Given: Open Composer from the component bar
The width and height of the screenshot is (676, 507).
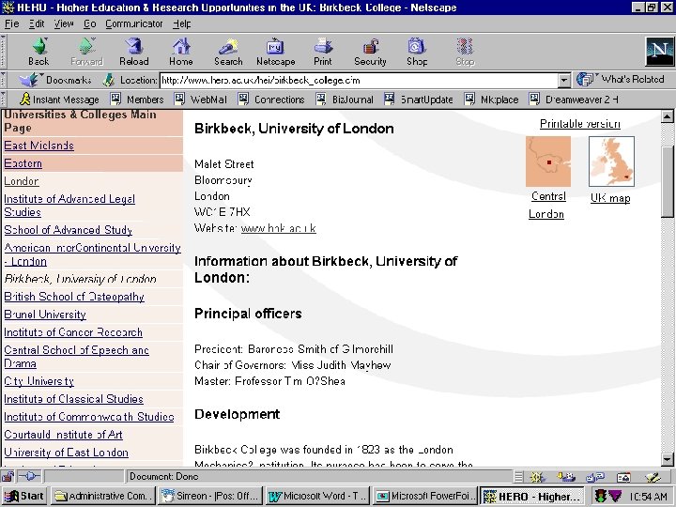Looking at the screenshot, I should (653, 477).
